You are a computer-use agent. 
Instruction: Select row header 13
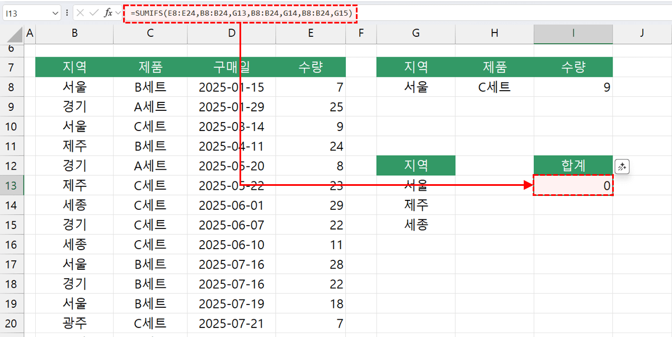11,186
